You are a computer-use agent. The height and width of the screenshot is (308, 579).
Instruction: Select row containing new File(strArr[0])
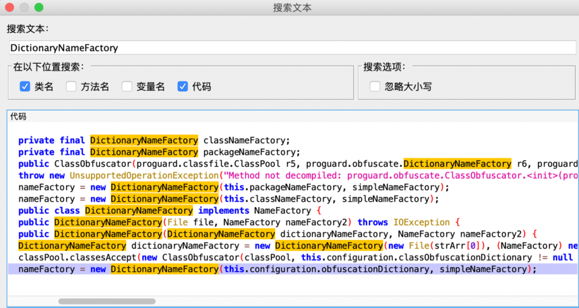point(292,246)
